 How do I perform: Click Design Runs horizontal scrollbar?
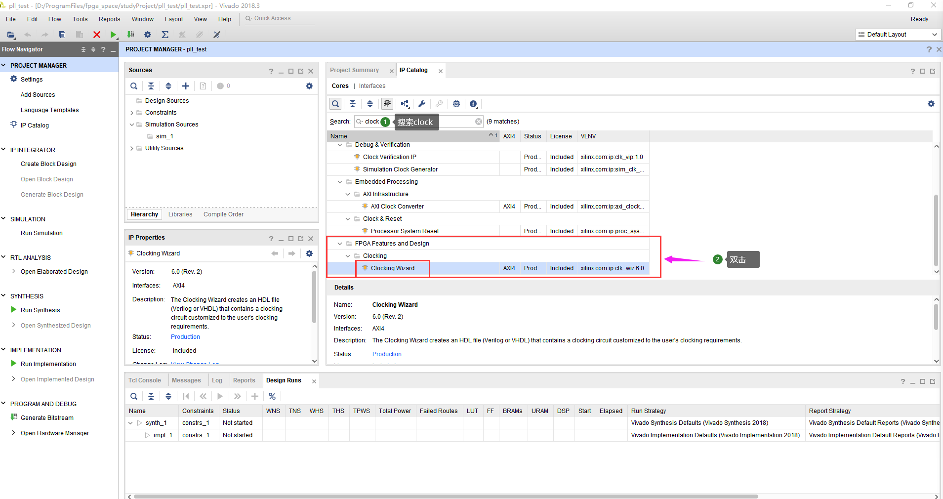tap(446, 496)
